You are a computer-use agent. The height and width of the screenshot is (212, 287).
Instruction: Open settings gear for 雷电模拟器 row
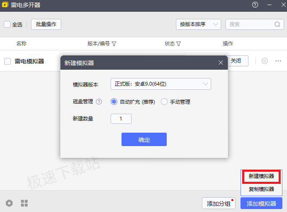click(x=265, y=61)
